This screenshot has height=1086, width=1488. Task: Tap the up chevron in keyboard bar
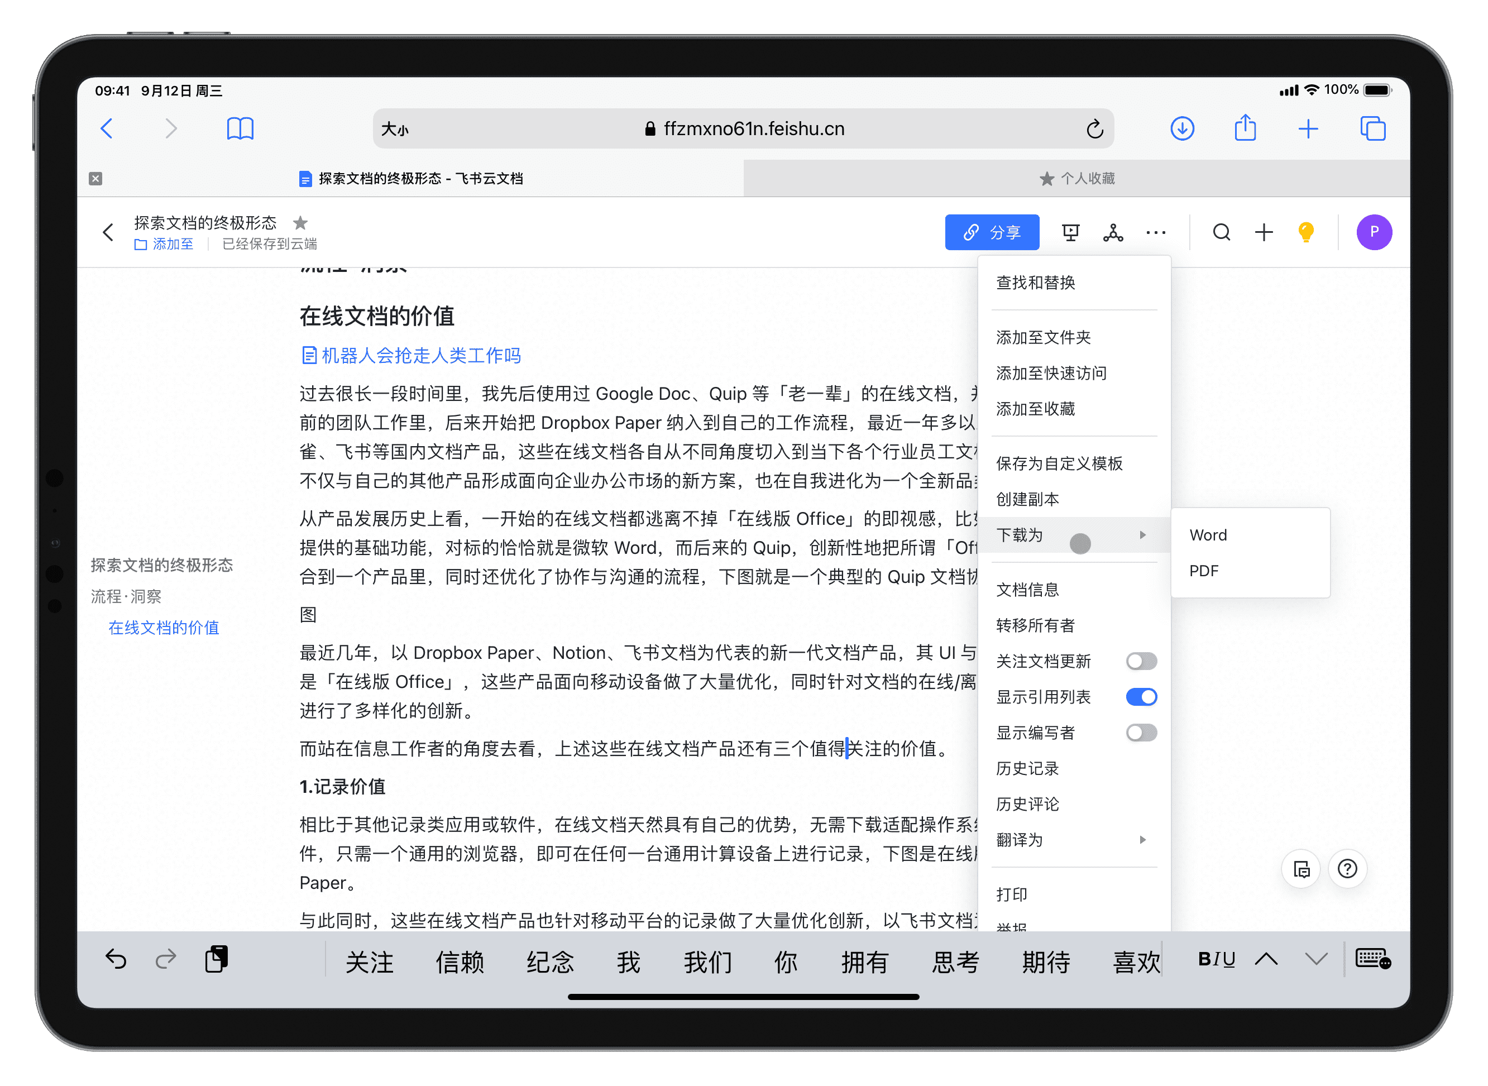pyautogui.click(x=1266, y=959)
